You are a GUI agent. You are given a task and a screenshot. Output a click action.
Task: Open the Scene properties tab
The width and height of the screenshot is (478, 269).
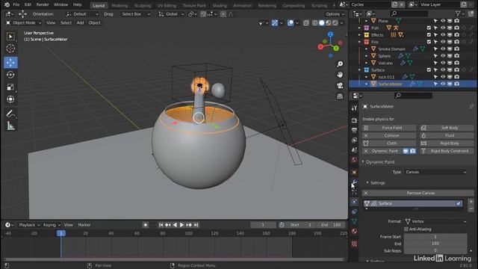pyautogui.click(x=354, y=149)
